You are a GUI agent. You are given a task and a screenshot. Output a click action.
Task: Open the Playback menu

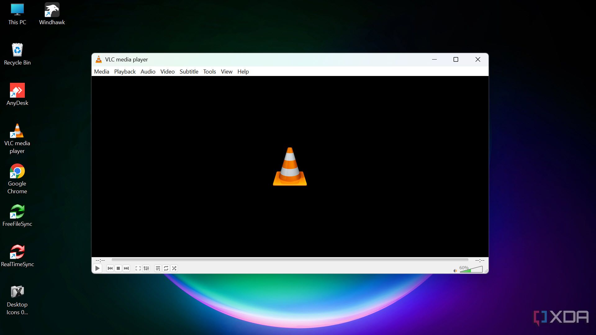[125, 72]
